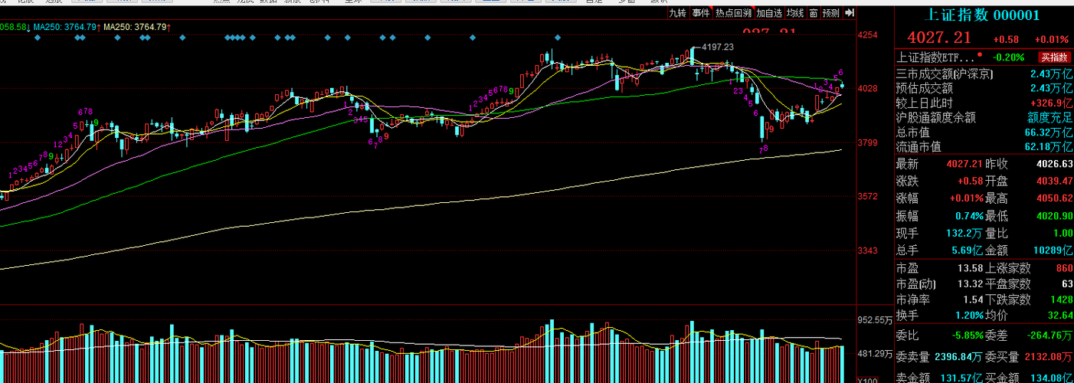Screen dimensions: 1074x383
Task: Click the 481.29万 volume axis label
Action: point(874,354)
